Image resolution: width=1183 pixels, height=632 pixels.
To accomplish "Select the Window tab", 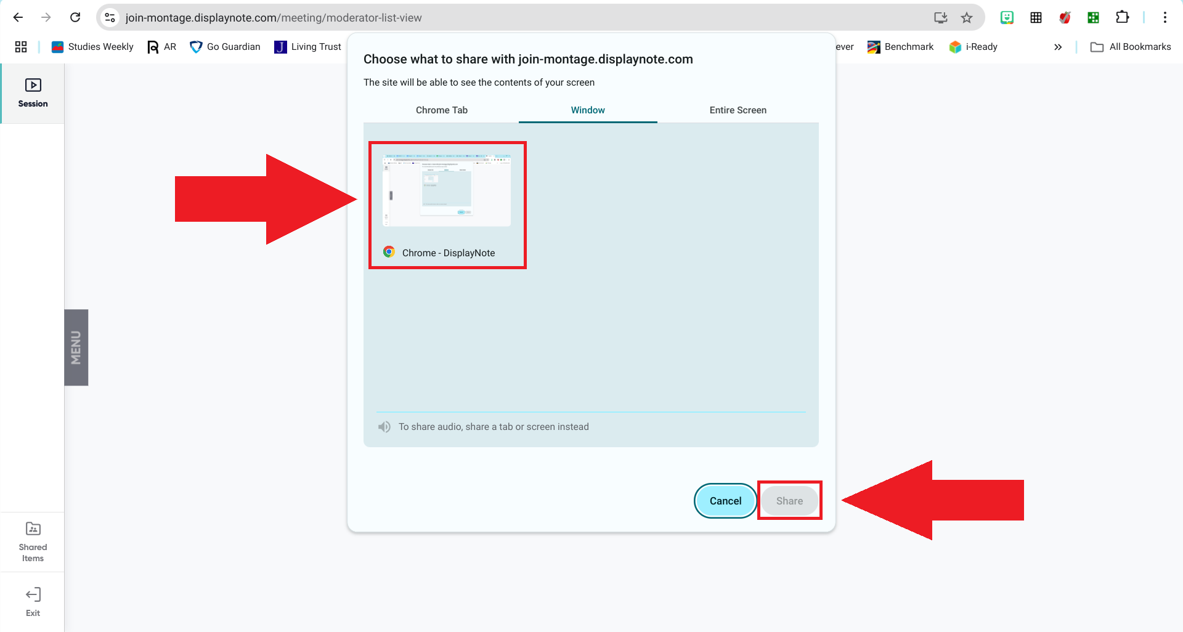I will pyautogui.click(x=588, y=110).
